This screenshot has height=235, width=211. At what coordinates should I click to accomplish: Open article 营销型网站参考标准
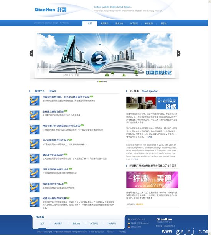pyautogui.click(x=53, y=184)
